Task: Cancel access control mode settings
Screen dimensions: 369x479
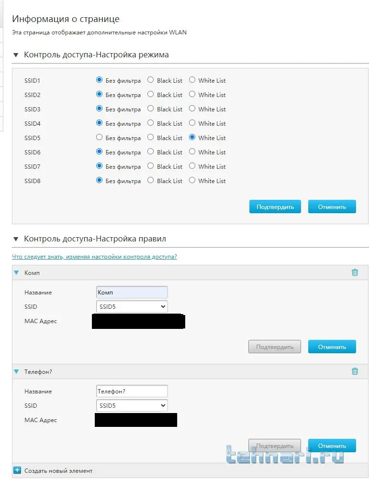Action: click(x=332, y=207)
